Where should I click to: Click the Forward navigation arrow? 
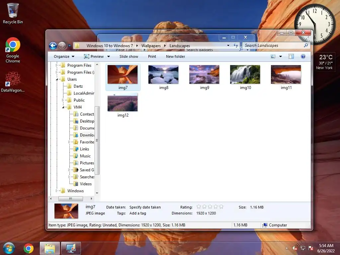click(x=62, y=45)
